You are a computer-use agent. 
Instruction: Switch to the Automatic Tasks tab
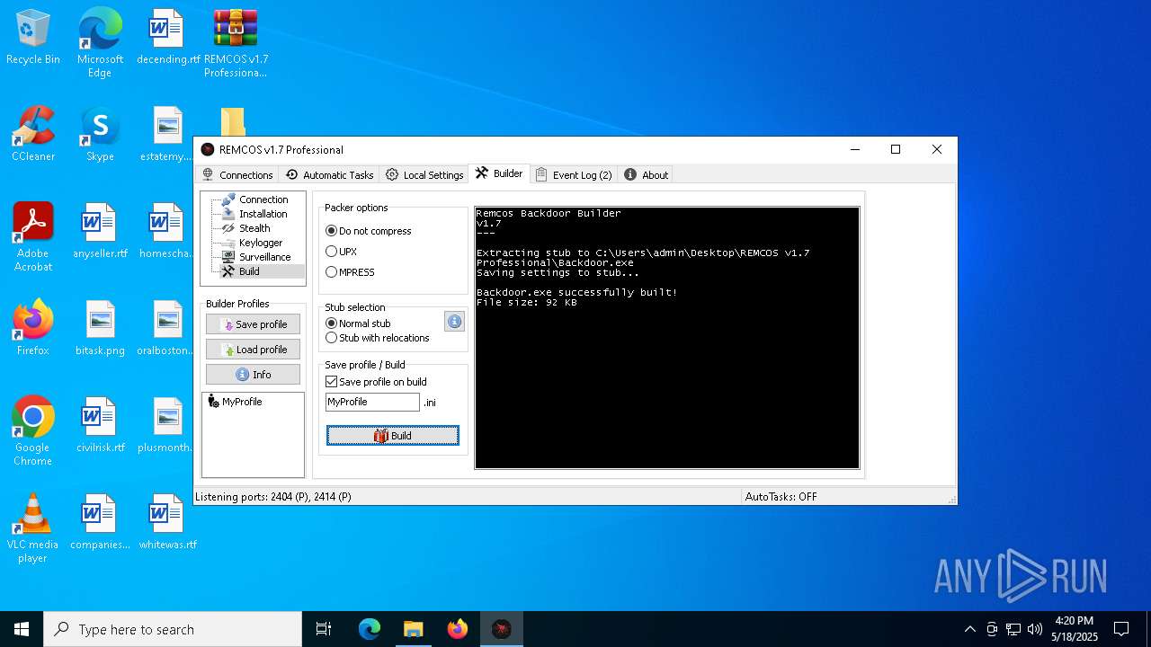pyautogui.click(x=329, y=174)
